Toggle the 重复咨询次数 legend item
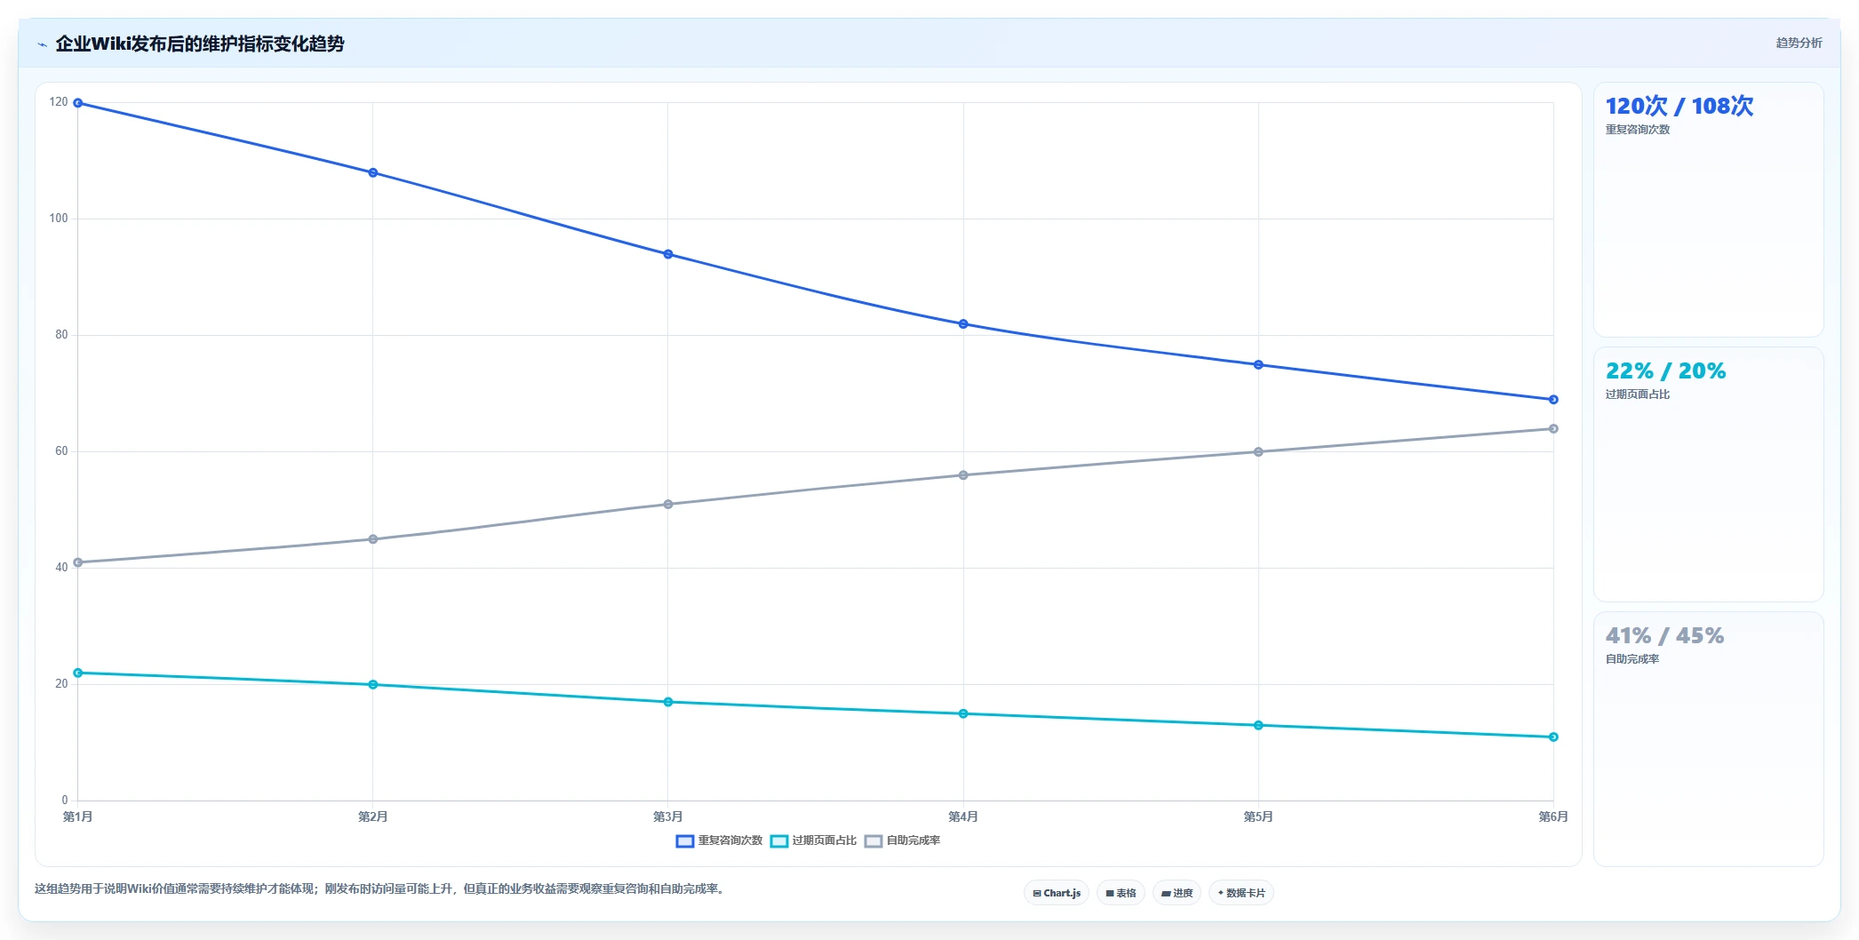The width and height of the screenshot is (1859, 940). tap(720, 840)
